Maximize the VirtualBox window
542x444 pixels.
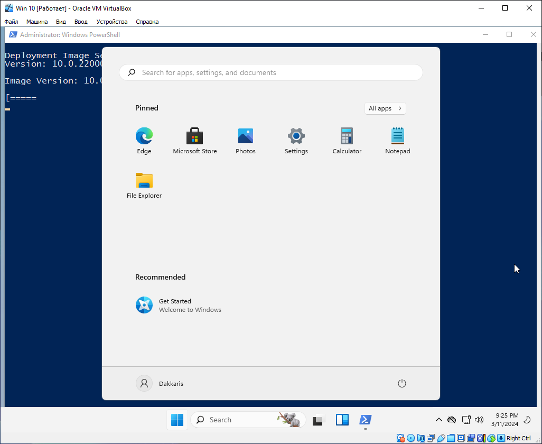[505, 8]
